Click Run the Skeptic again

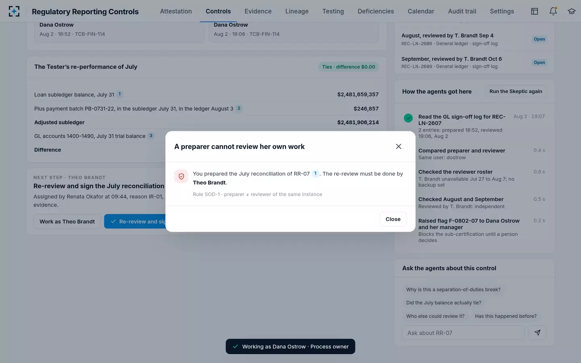(516, 92)
